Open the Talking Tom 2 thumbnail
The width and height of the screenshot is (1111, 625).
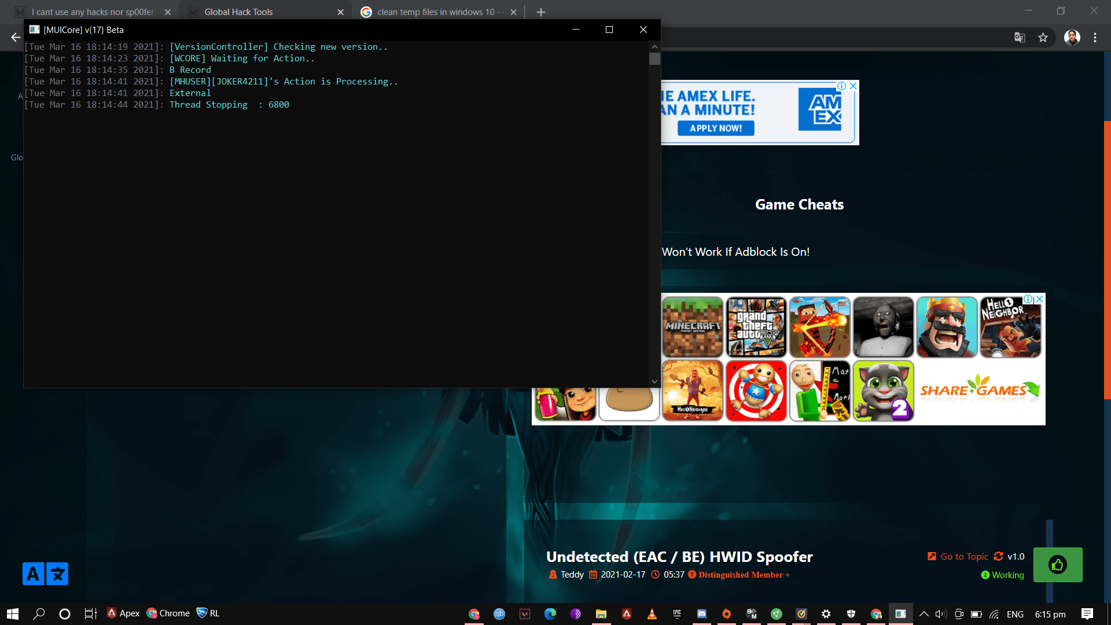tap(884, 391)
